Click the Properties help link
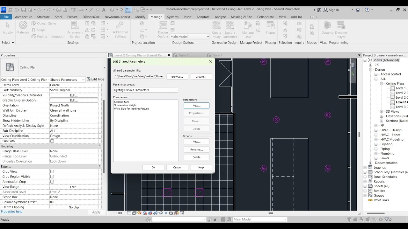 (11, 212)
